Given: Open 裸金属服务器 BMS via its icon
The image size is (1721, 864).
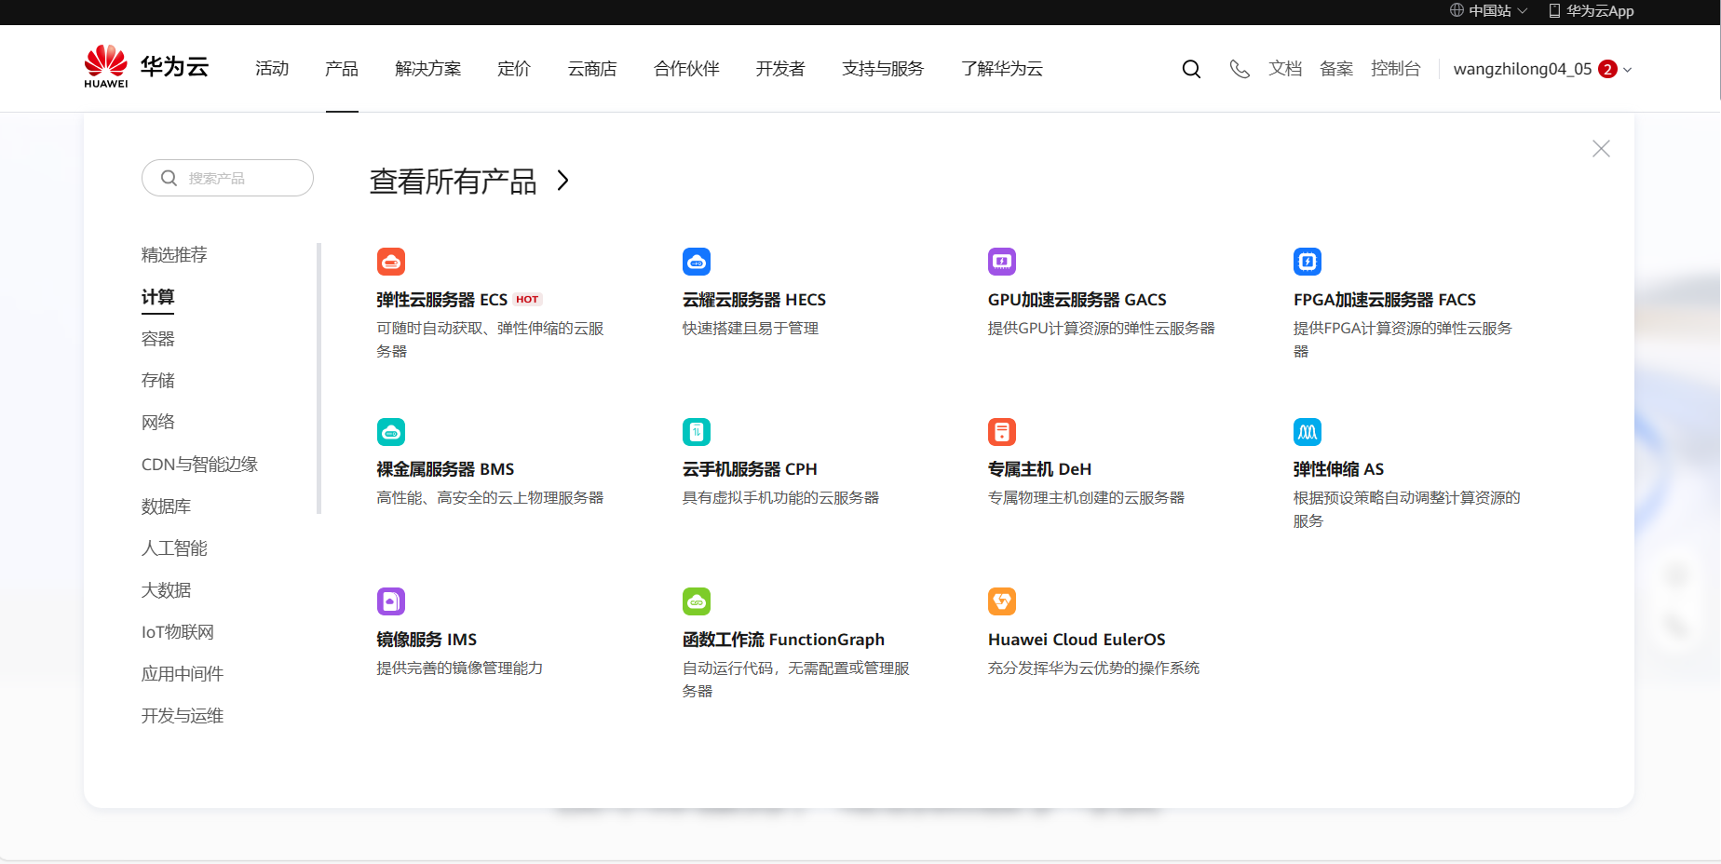Looking at the screenshot, I should (390, 431).
